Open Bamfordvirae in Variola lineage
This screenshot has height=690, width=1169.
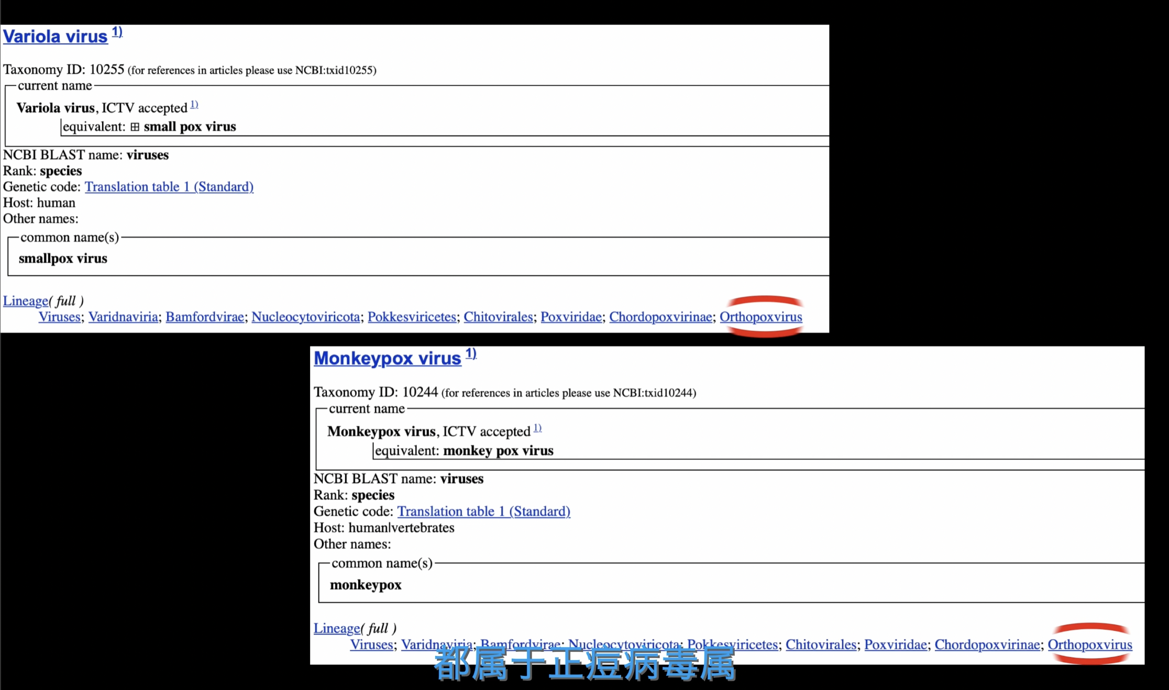pyautogui.click(x=205, y=317)
